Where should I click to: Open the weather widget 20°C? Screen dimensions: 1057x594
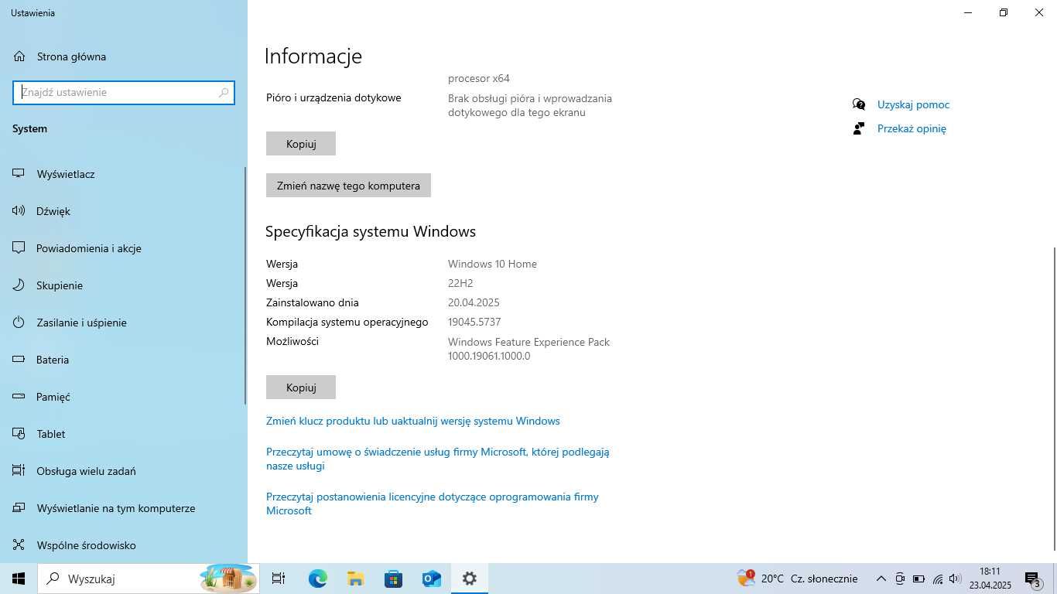pyautogui.click(x=799, y=579)
